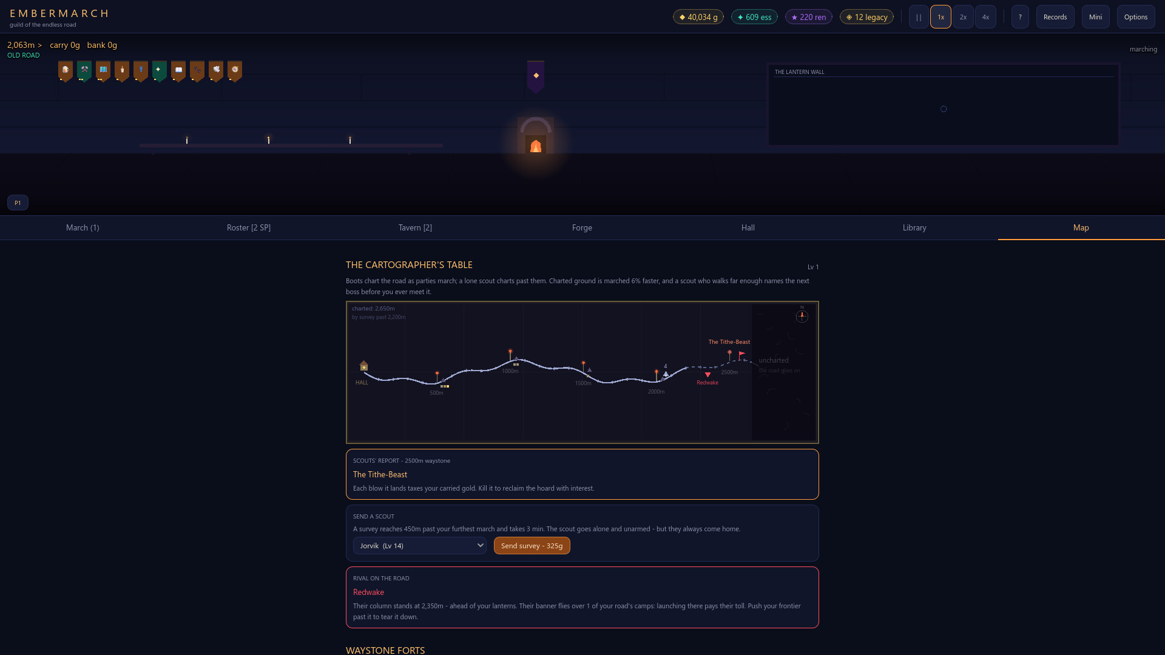Set game speed to 2x

pos(963,17)
